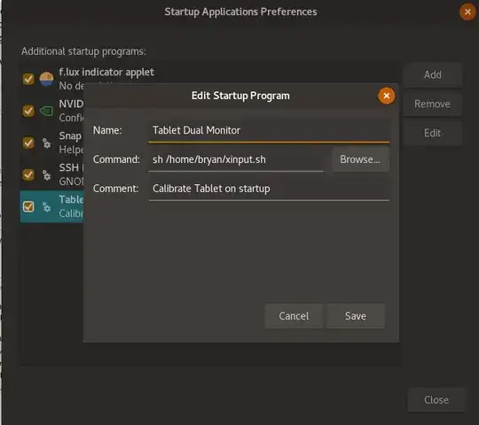Click the 'Name:' label in dialog
The height and width of the screenshot is (425, 479).
pyautogui.click(x=107, y=130)
